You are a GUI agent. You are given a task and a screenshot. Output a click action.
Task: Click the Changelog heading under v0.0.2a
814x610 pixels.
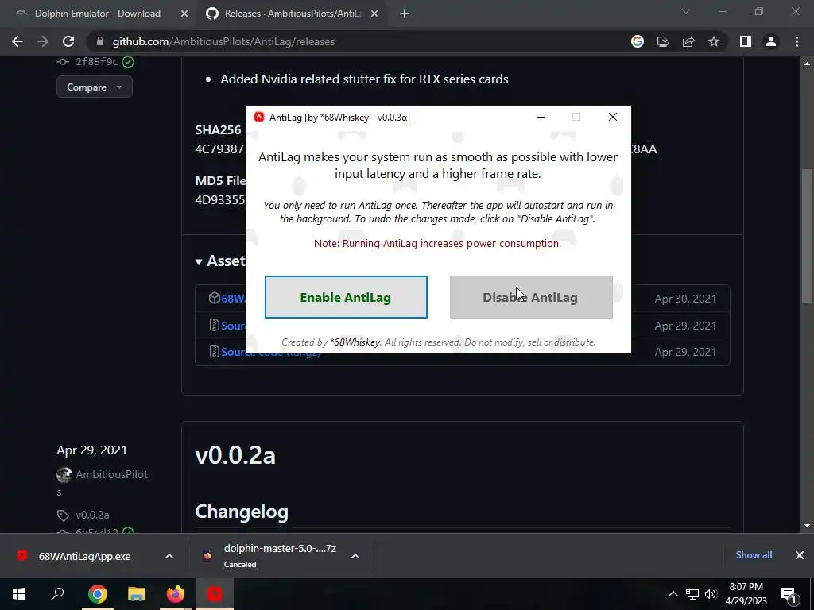coord(242,512)
